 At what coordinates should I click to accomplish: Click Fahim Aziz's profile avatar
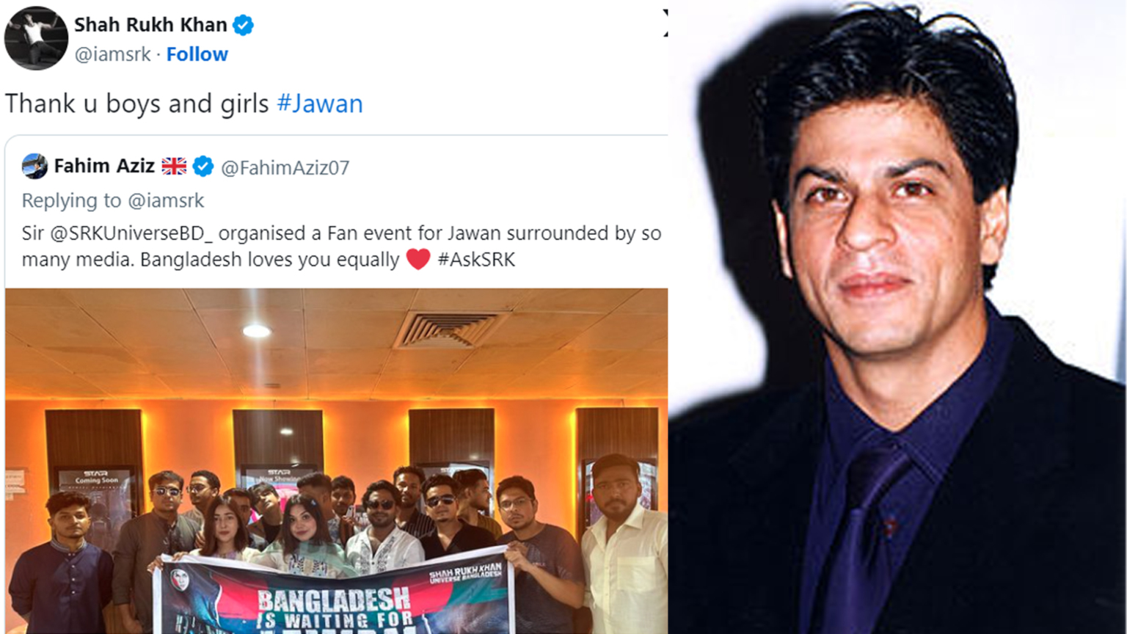coord(34,167)
